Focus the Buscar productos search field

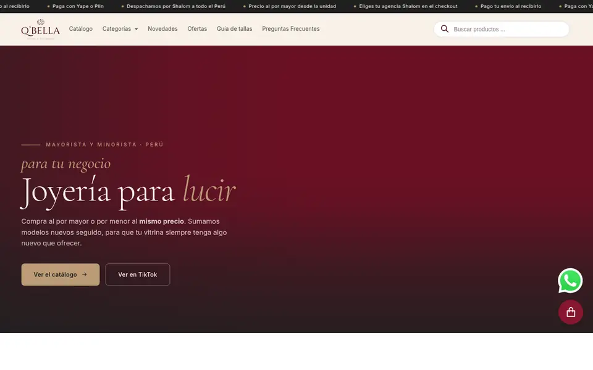pyautogui.click(x=502, y=29)
